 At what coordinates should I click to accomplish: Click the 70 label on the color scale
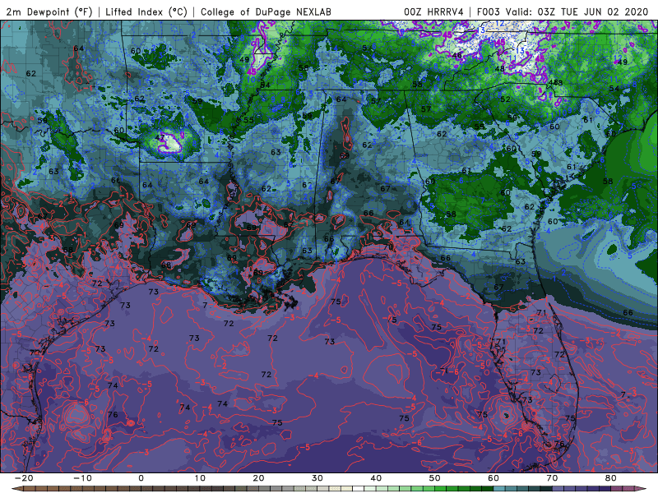pos(552,478)
